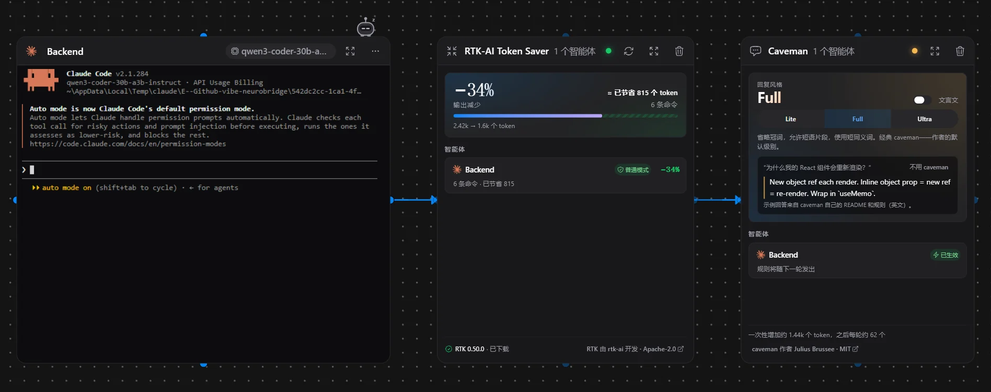991x392 pixels.
Task: Focus the Claude Code terminal prompt input
Action: [200, 170]
